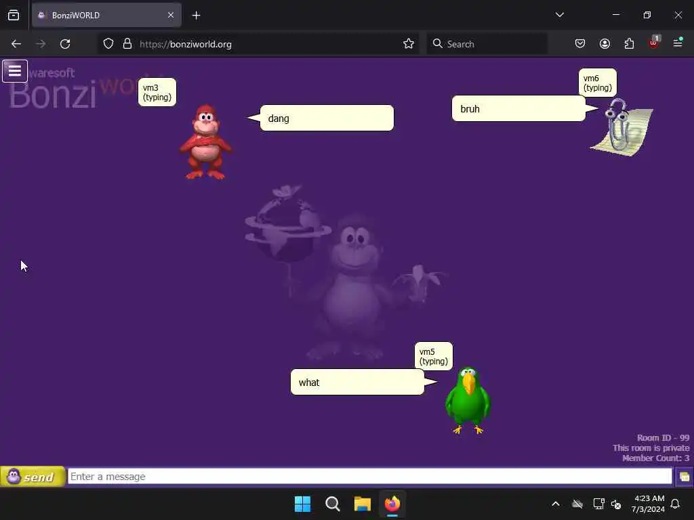The height and width of the screenshot is (520, 694).
Task: Open the BonziWORLD hamburger menu
Action: [x=15, y=70]
